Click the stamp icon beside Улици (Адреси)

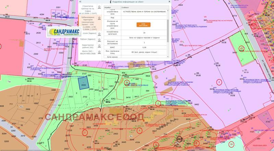[x=99, y=34]
